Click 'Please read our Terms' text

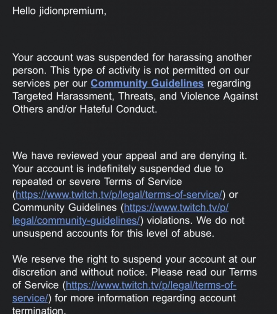204,272
